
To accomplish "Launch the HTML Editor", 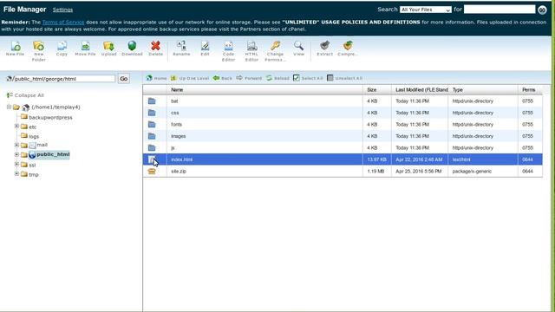I will (x=251, y=51).
